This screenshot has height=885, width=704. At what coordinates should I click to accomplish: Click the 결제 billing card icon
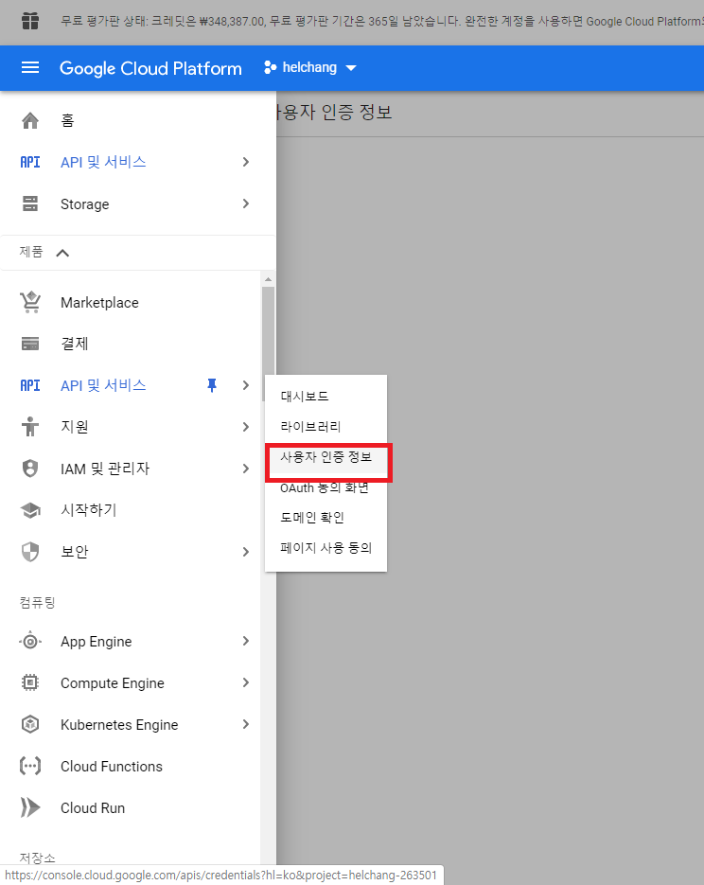point(30,344)
